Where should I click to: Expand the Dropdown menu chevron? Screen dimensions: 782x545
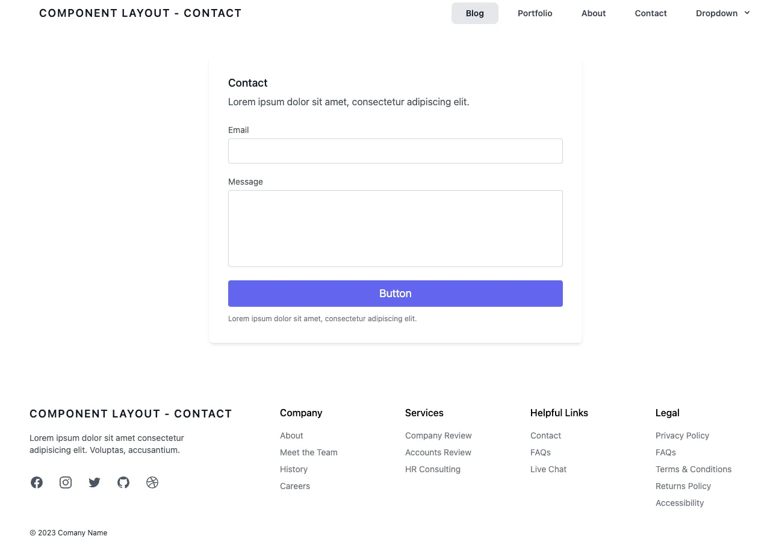click(747, 13)
